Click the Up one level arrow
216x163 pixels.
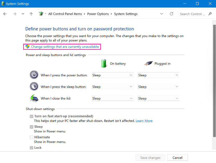pos(31,14)
